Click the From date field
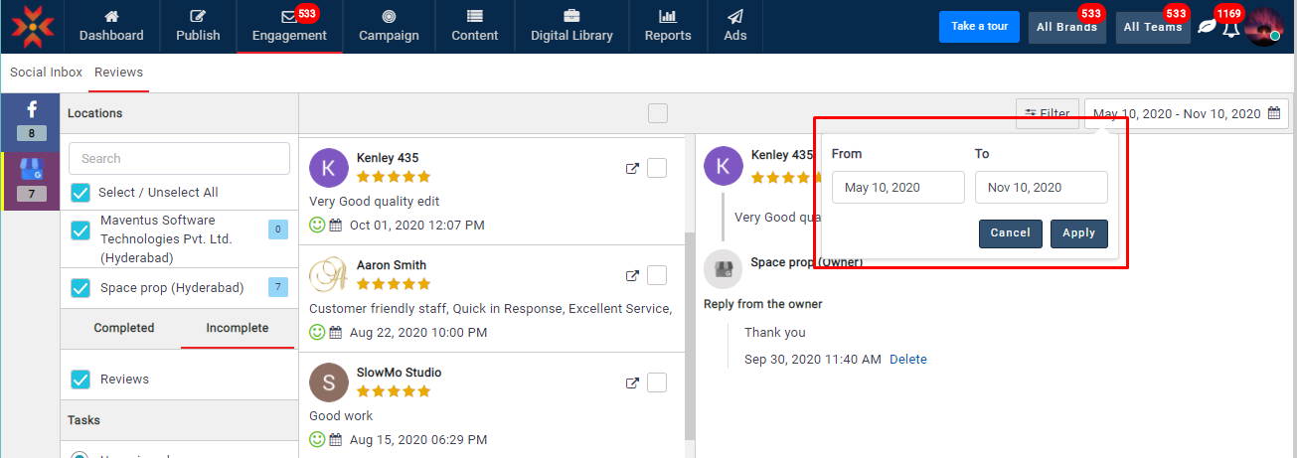This screenshot has width=1297, height=458. point(898,188)
